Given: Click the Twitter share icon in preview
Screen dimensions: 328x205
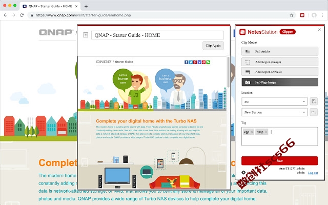Looking at the screenshot, I should 191,62.
